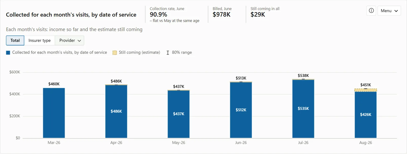Image resolution: width=407 pixels, height=154 pixels.
Task: Click the chart title 'Collected for each month's visits'
Action: click(71, 15)
